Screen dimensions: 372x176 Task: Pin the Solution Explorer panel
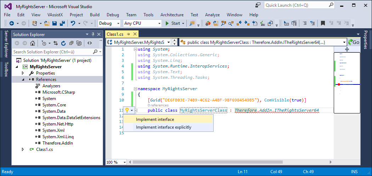[93, 35]
